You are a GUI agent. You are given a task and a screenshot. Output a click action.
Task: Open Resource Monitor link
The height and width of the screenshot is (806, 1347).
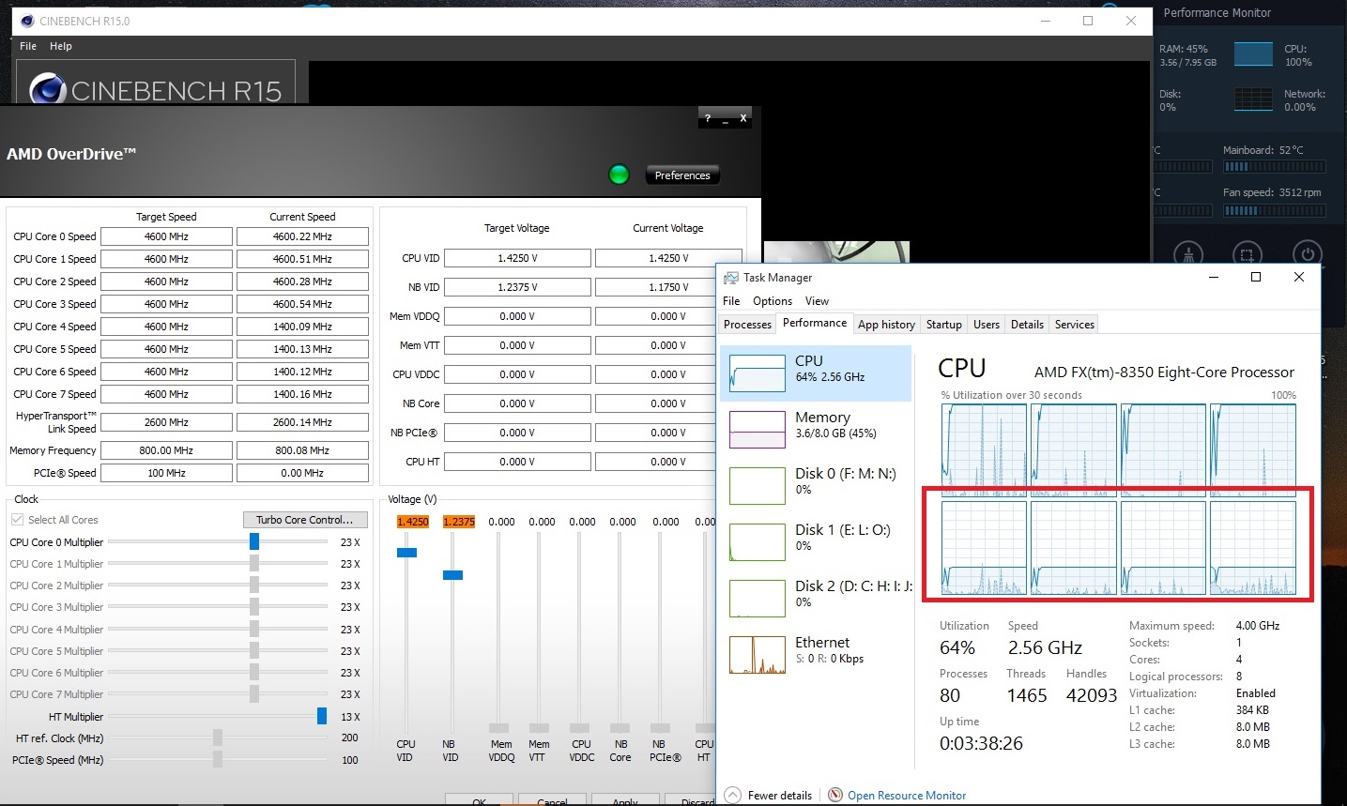click(x=907, y=796)
